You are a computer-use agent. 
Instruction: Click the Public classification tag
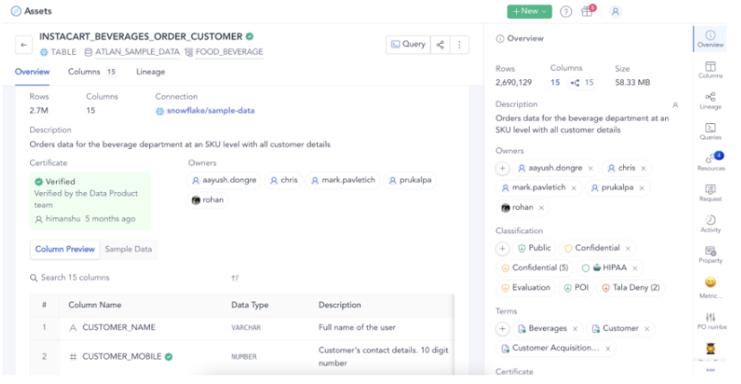pyautogui.click(x=534, y=248)
